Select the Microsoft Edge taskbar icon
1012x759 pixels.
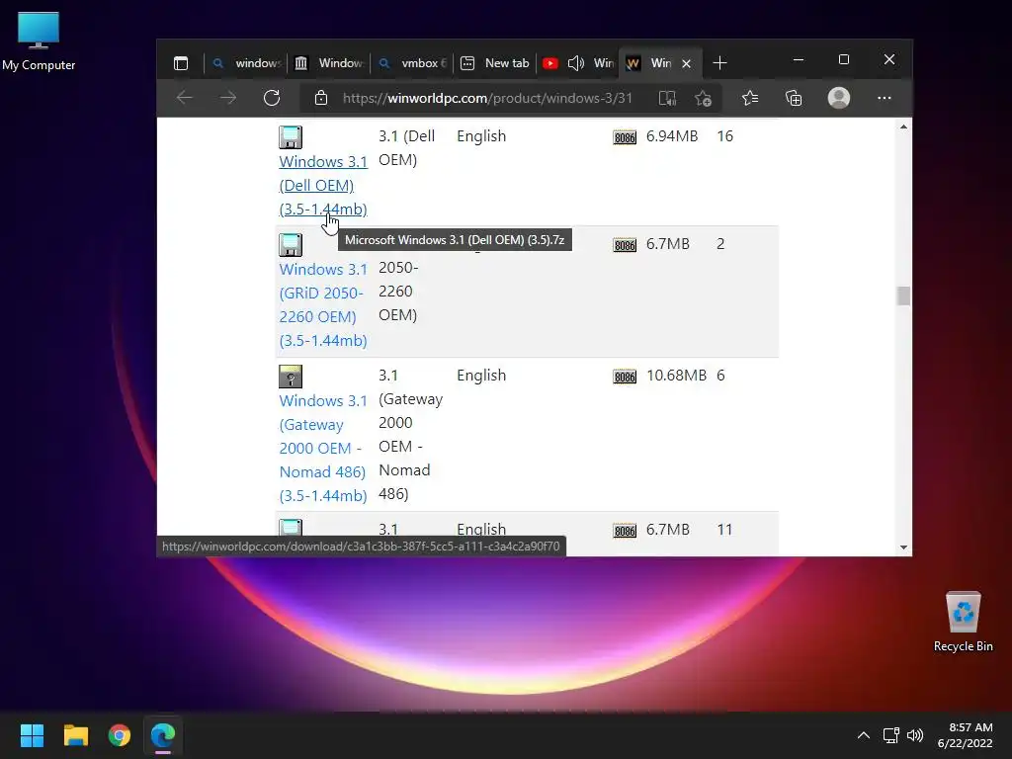coord(163,735)
